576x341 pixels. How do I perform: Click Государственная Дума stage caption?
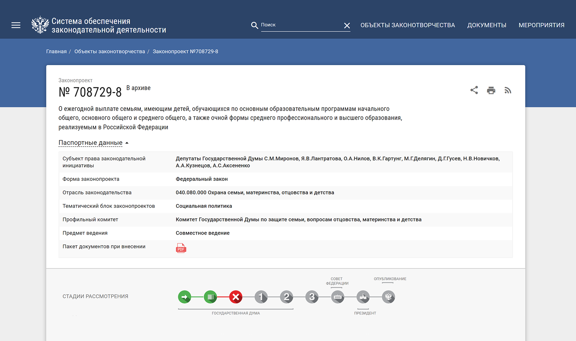pyautogui.click(x=236, y=313)
